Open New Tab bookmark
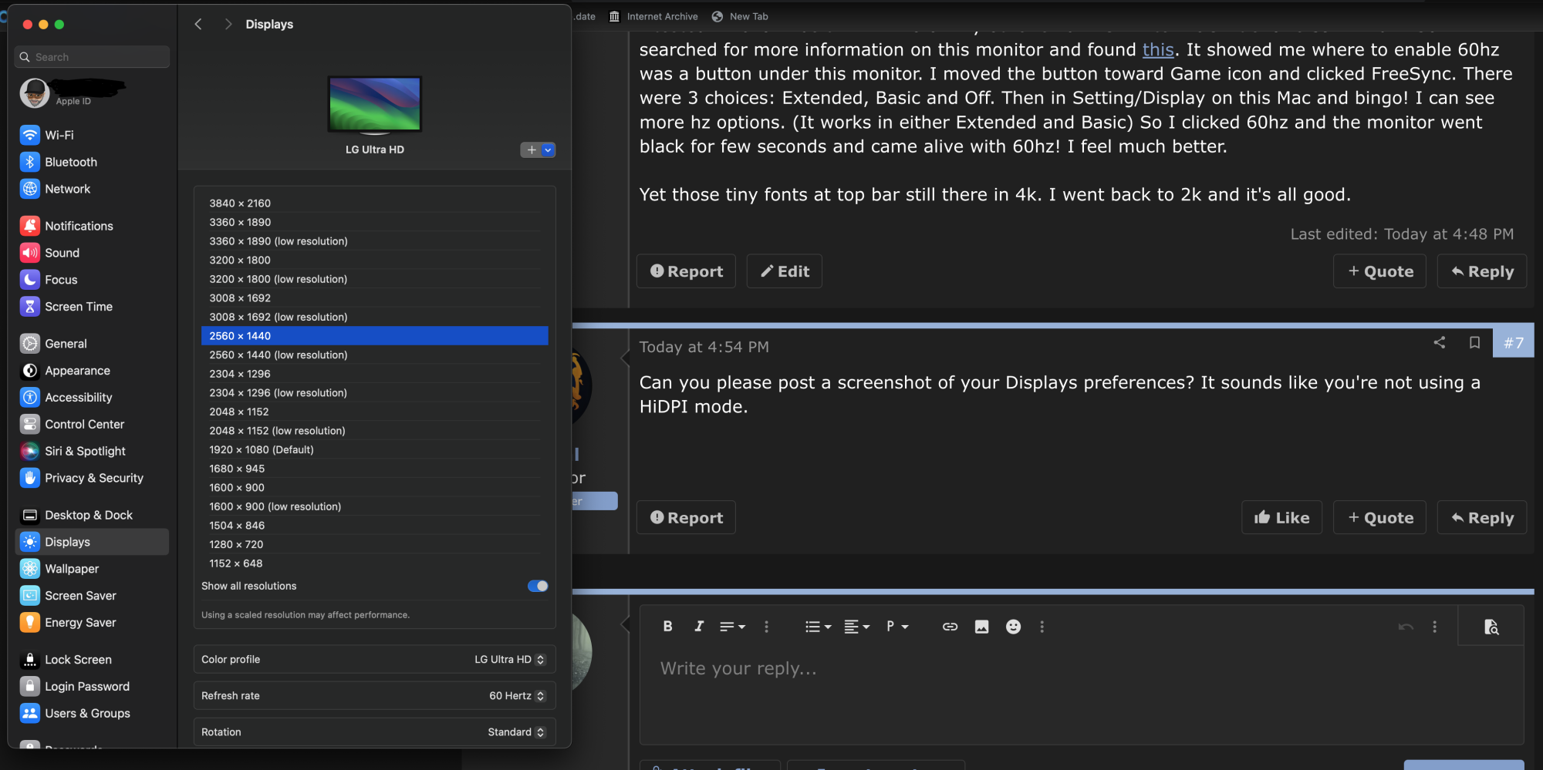The image size is (1543, 770). click(x=740, y=16)
